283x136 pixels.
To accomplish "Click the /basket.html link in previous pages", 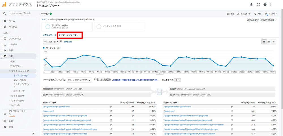I will click(x=48, y=111).
